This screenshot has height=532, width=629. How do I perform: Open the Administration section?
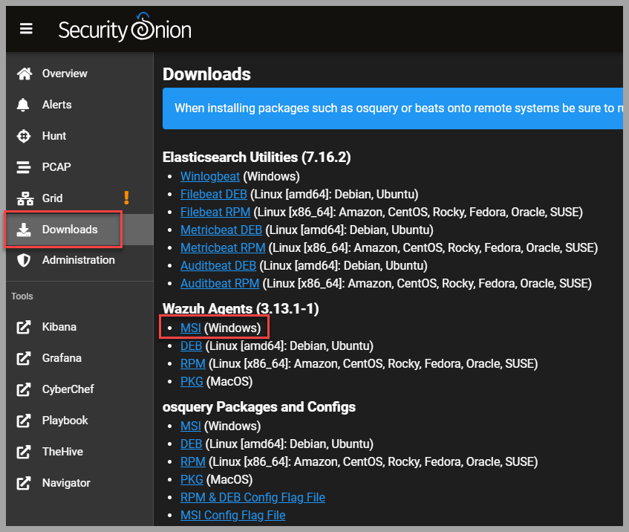pyautogui.click(x=79, y=260)
